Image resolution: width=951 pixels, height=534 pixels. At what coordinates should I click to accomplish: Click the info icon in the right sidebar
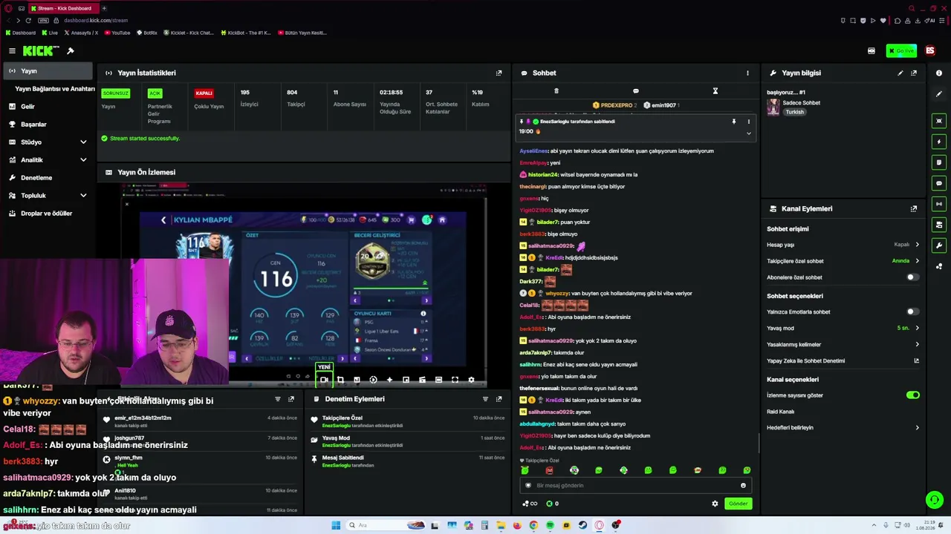coord(939,73)
